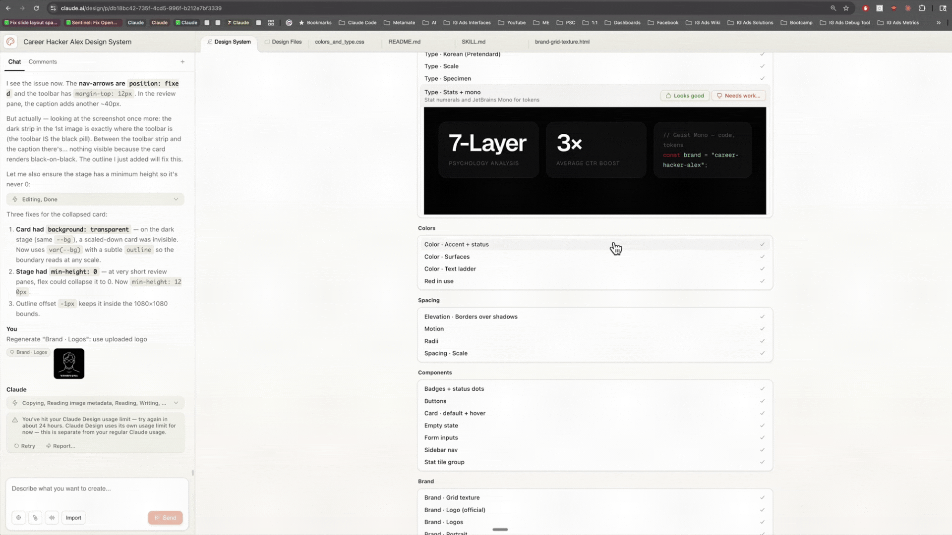
Task: Click the Send button
Action: click(165, 518)
